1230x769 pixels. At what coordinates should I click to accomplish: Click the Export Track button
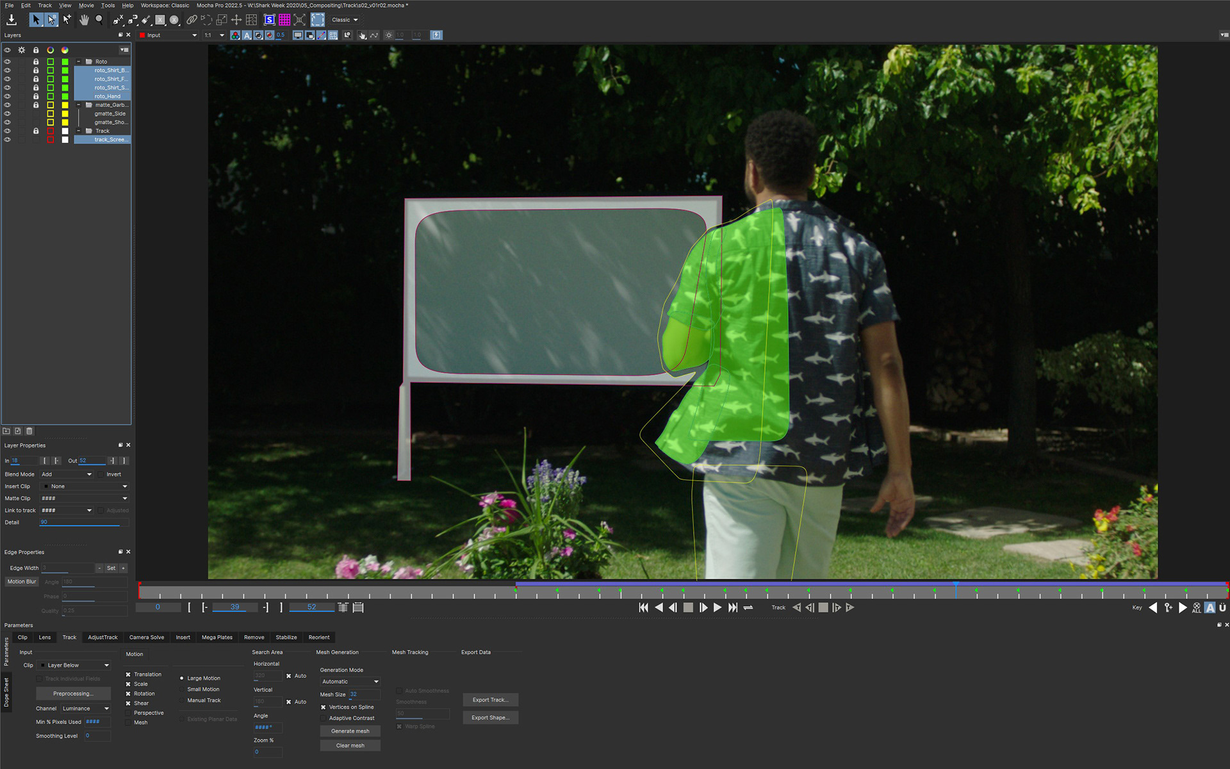point(490,700)
